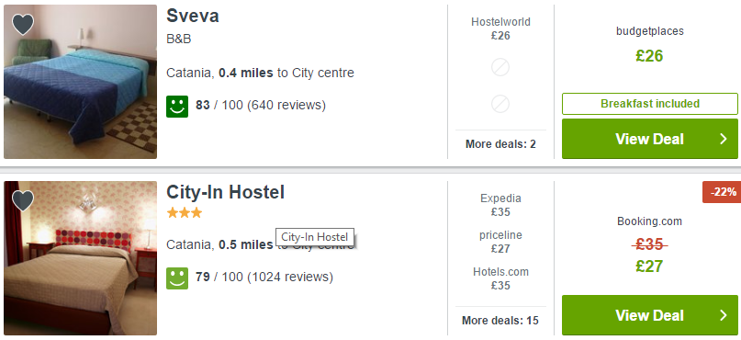Toggle heart favorite on City-In Hostel
The height and width of the screenshot is (340, 741).
23,201
